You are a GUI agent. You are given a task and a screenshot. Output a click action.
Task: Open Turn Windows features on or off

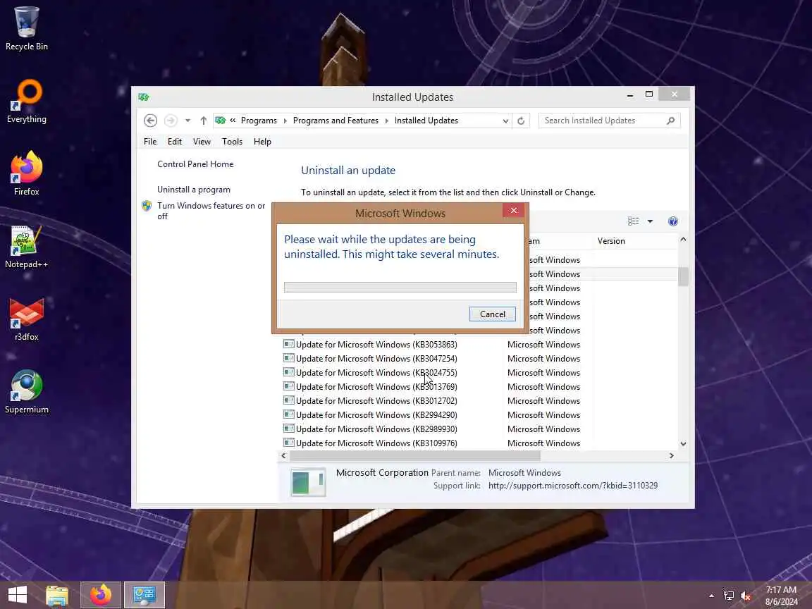click(211, 211)
